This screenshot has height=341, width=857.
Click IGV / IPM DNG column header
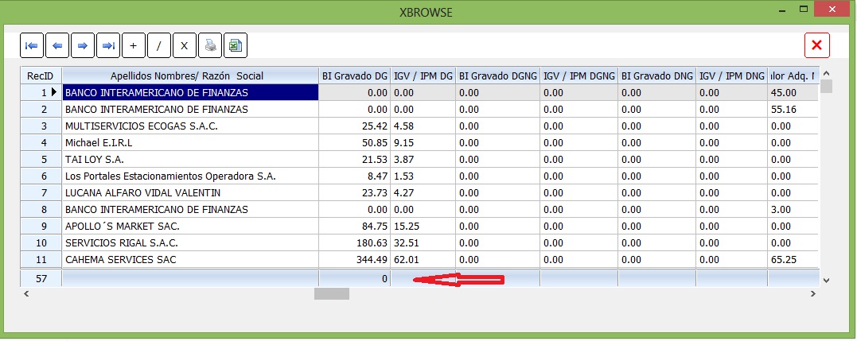[x=732, y=76]
